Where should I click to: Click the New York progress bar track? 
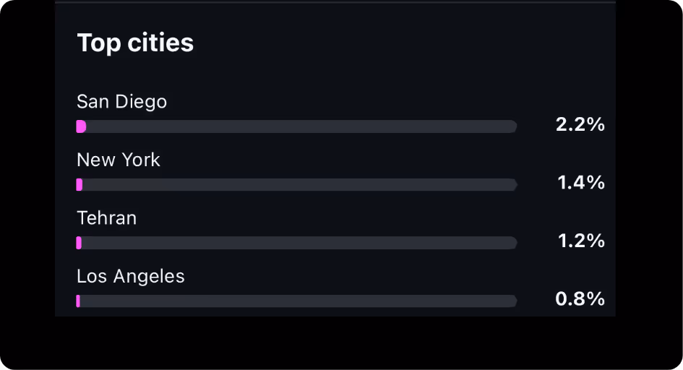pos(296,184)
